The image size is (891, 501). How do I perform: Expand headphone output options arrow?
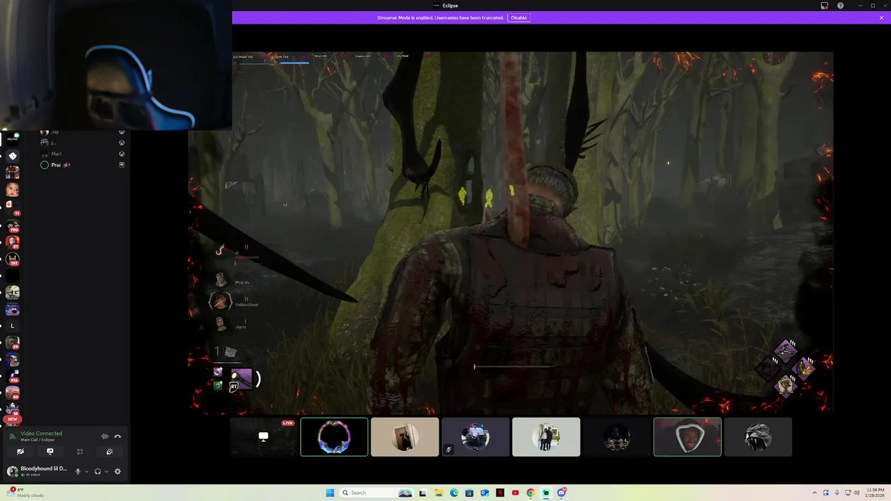[x=107, y=471]
